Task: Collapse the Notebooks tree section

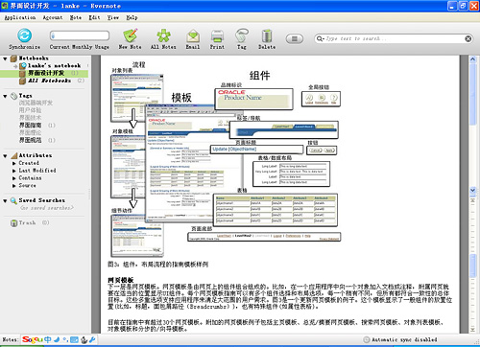Action: point(5,58)
